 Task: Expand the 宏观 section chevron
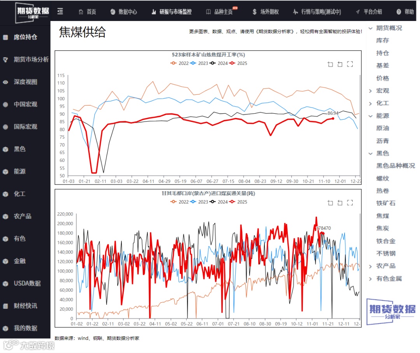pos(371,91)
